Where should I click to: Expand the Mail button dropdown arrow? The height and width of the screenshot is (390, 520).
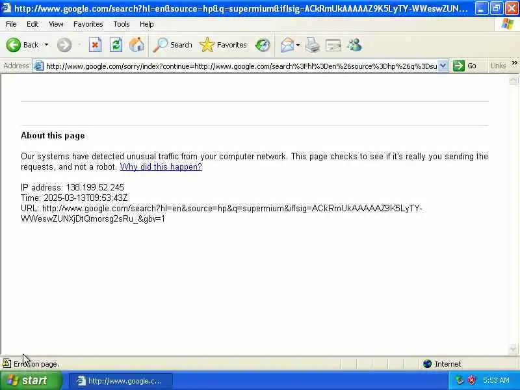(x=298, y=45)
